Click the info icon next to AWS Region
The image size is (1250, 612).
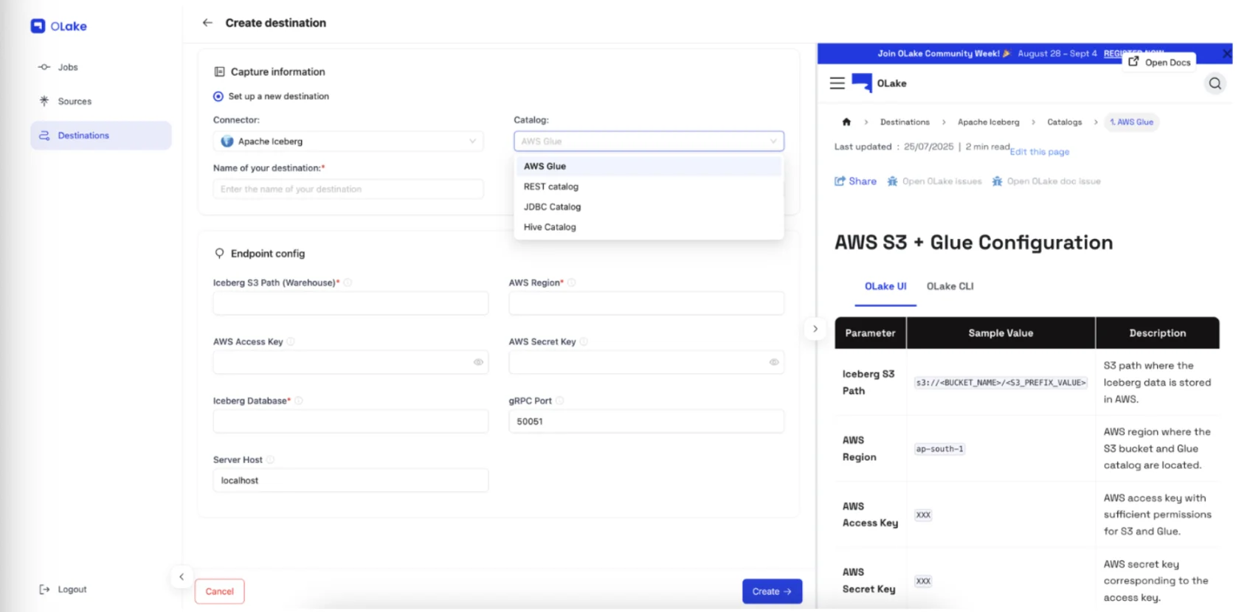click(572, 283)
